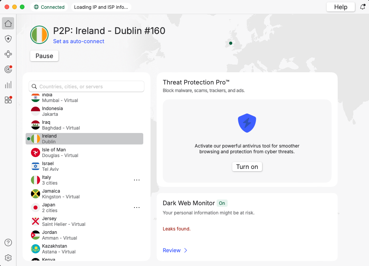Open Dark Web Monitor target sidebar icon

8,70
